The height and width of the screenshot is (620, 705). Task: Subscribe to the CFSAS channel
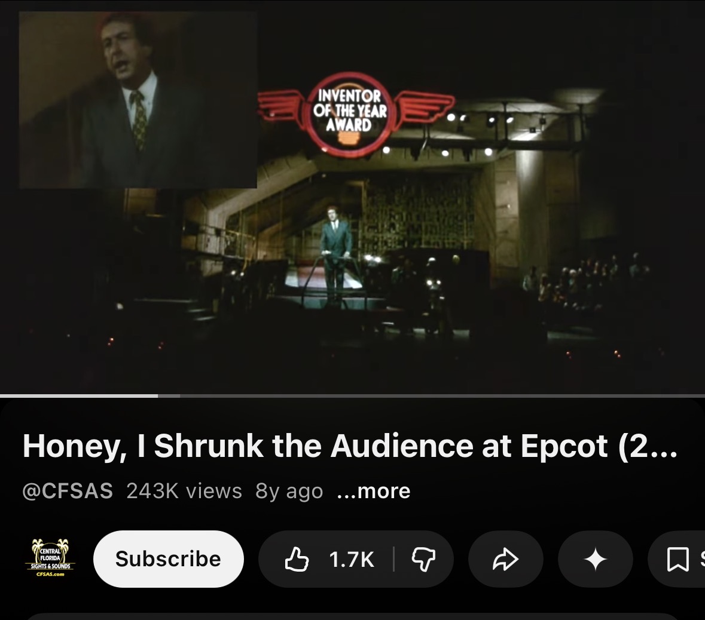[168, 559]
